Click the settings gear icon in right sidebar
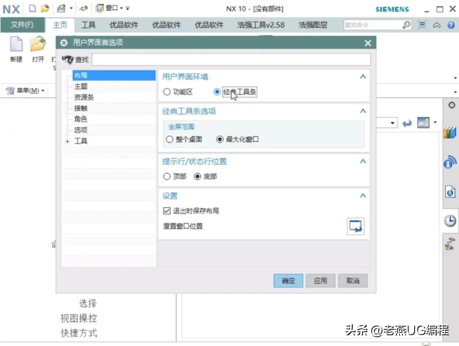 coord(451,105)
